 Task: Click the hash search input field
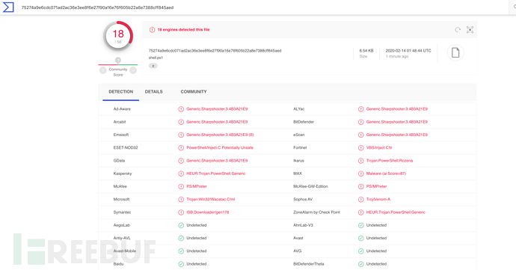click(x=263, y=7)
